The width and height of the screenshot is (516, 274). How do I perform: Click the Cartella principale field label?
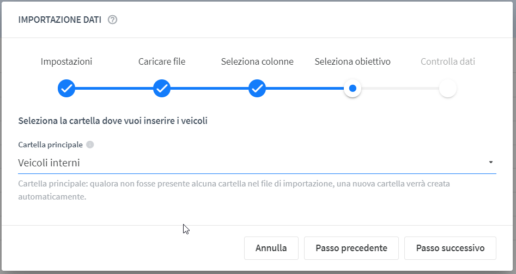coord(50,145)
